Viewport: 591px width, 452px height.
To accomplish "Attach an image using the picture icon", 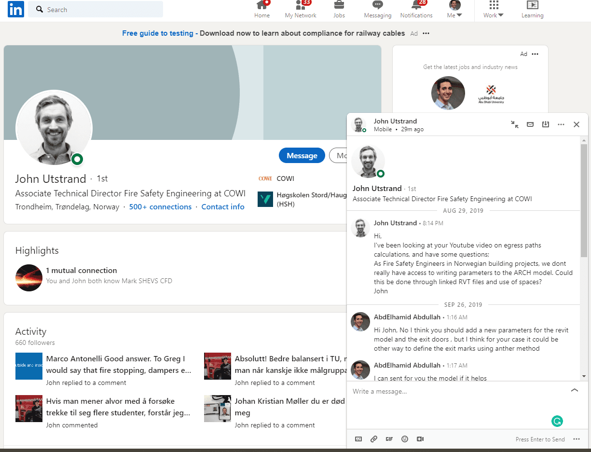I will (358, 439).
